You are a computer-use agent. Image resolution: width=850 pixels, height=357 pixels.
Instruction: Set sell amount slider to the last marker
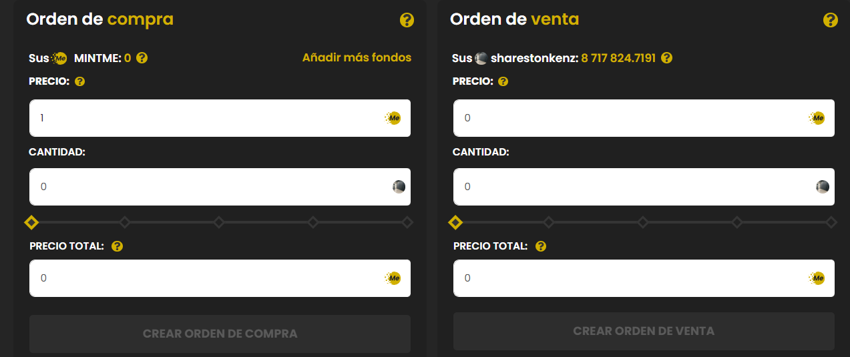[x=831, y=222]
